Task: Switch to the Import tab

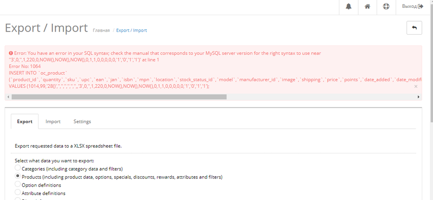Action: click(x=53, y=122)
